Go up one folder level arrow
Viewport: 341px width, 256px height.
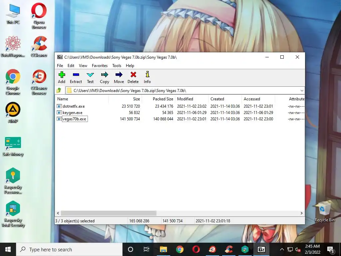pyautogui.click(x=59, y=90)
